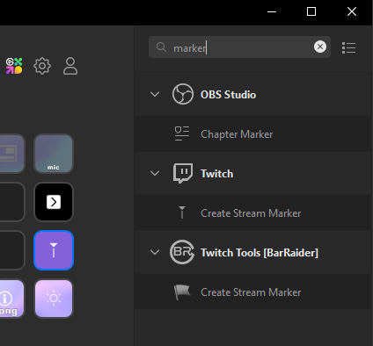Select the Chapter Marker action
The width and height of the screenshot is (373, 346).
[253, 133]
